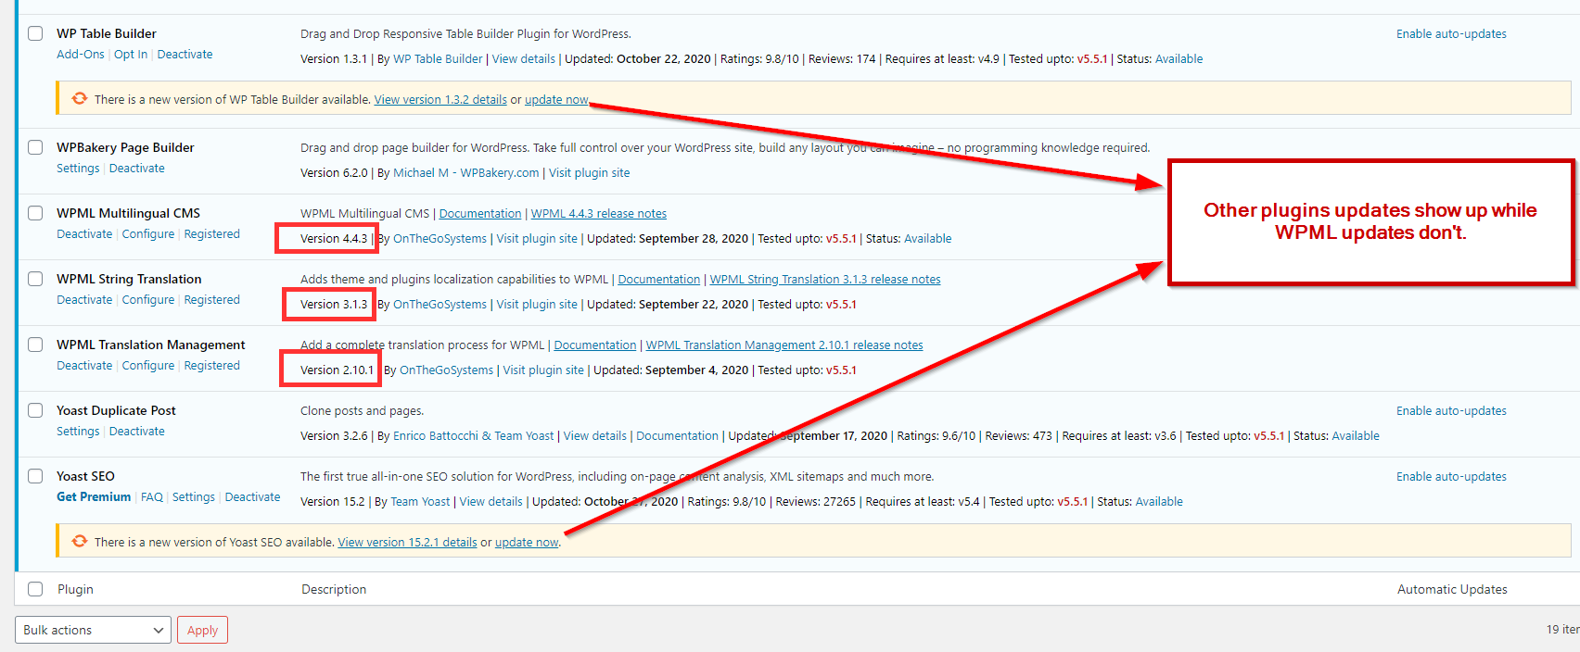Open Yoast SEO FAQ
1580x652 pixels.
tap(152, 497)
